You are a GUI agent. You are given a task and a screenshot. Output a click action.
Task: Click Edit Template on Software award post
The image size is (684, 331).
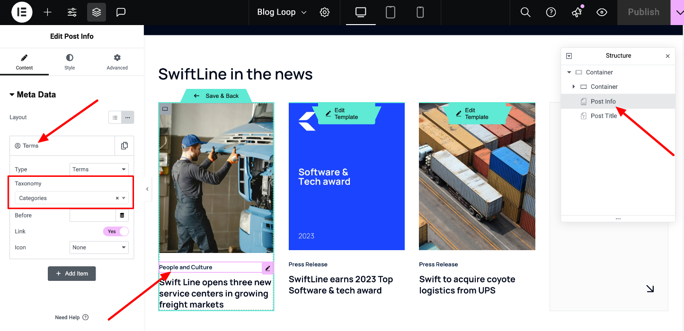tap(346, 113)
